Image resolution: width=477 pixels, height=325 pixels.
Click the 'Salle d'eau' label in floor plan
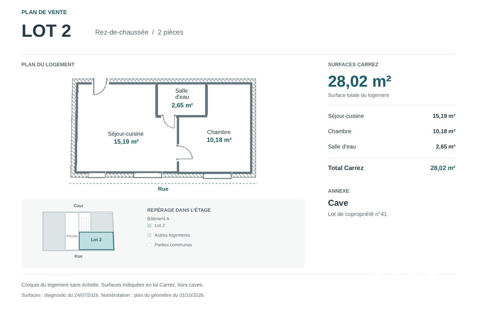[x=182, y=94]
